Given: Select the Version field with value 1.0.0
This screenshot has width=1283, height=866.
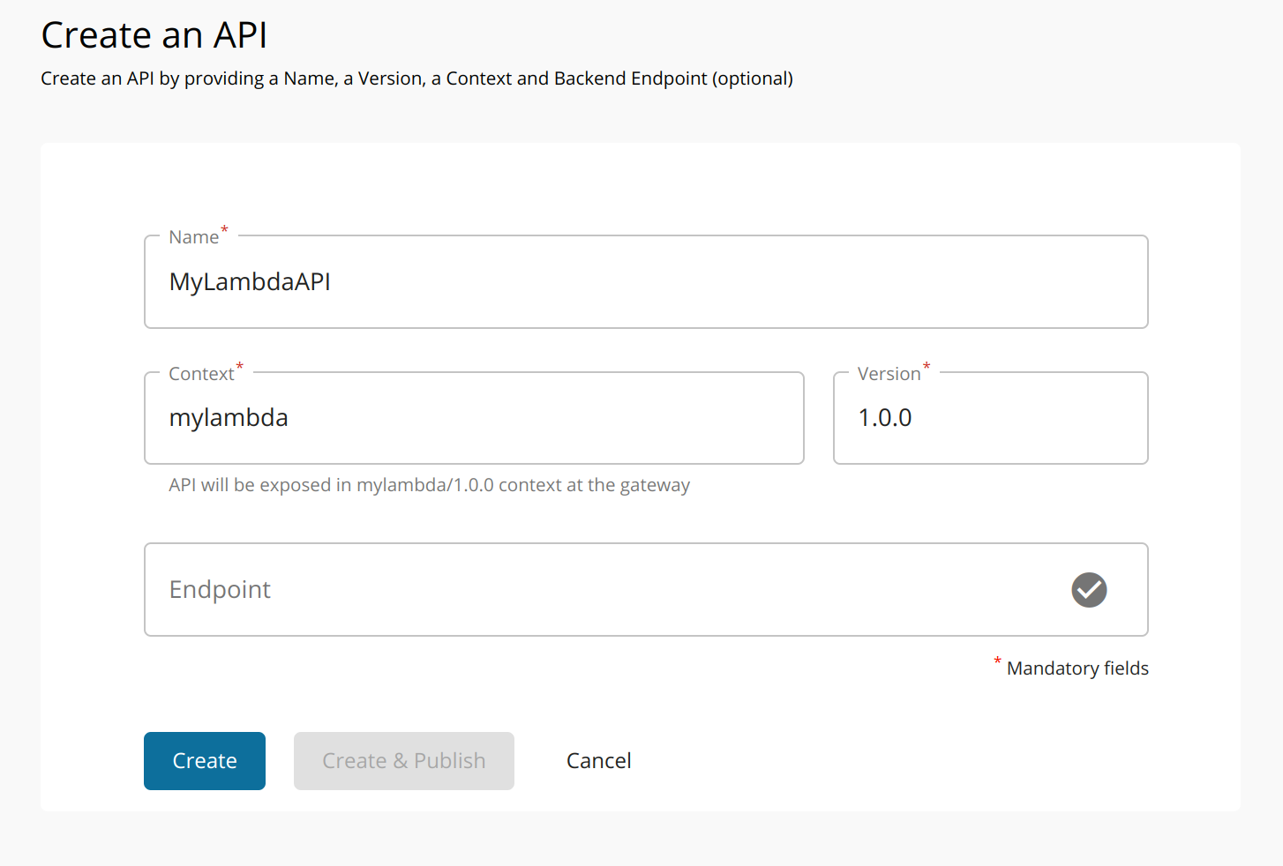Looking at the screenshot, I should 988,417.
